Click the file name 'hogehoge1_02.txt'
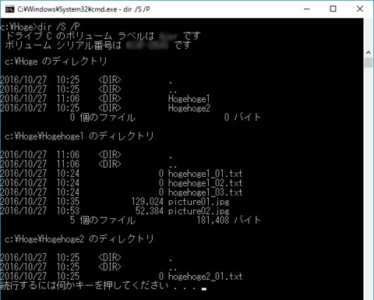 point(205,183)
